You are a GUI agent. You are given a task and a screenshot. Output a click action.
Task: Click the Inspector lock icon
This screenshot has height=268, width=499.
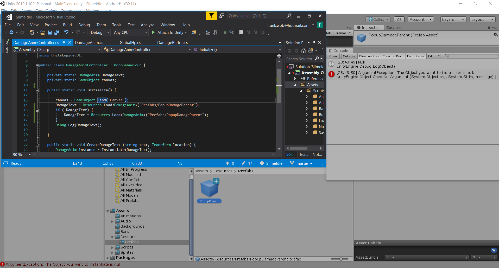[489, 28]
